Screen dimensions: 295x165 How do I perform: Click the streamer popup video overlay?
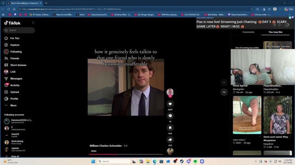(263, 67)
